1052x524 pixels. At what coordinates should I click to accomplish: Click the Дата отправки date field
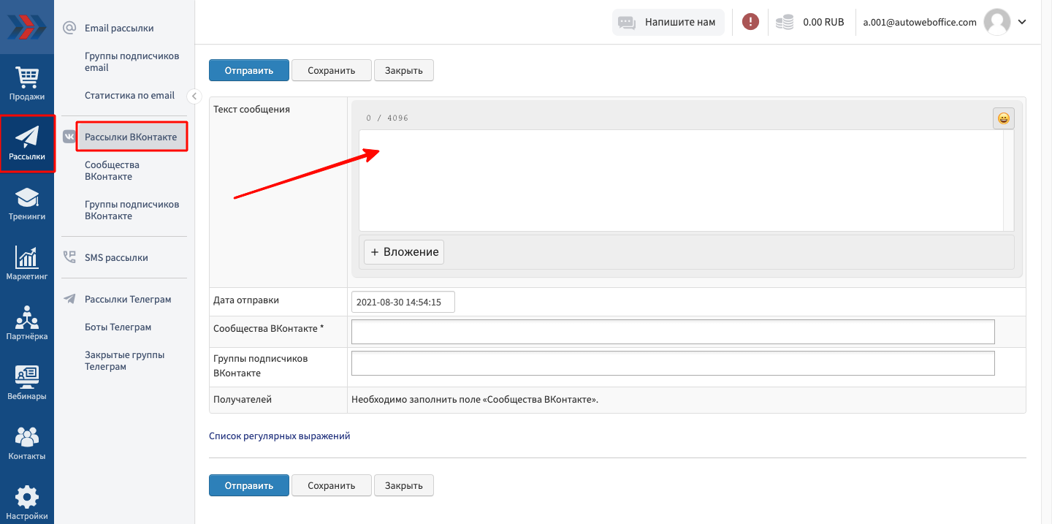403,302
